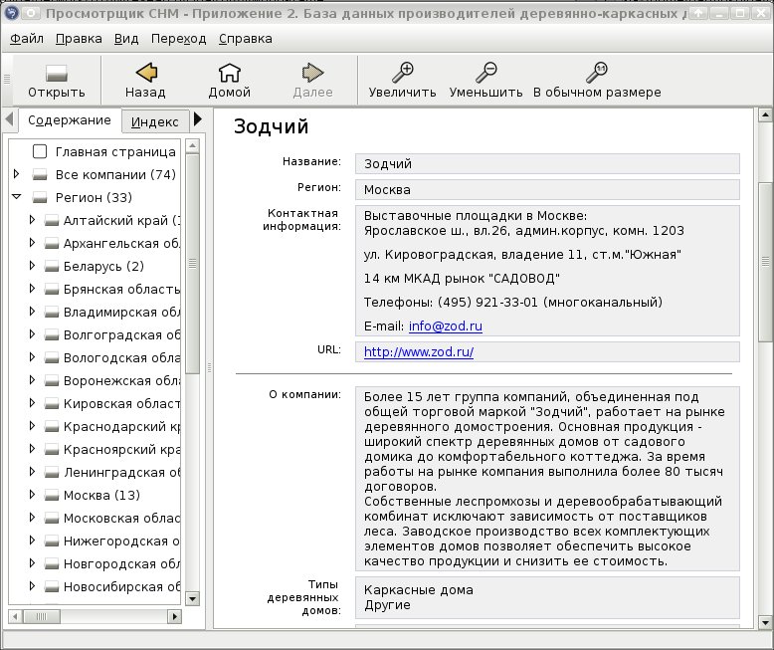Click the Главная страница page icon

[x=40, y=151]
